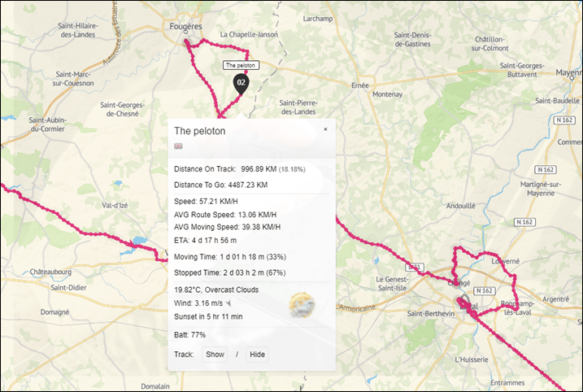
Task: Click the Andouillé town label
Action: (x=460, y=206)
